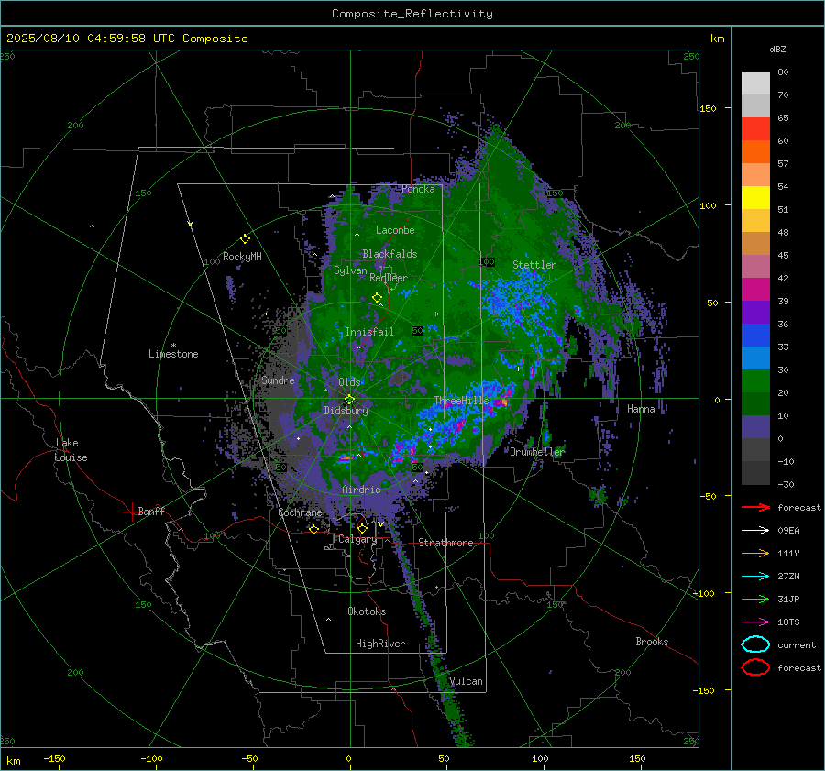Screen dimensions: 825x771
Task: Click the yellow diamond marker above Calgary
Action: pyautogui.click(x=362, y=528)
